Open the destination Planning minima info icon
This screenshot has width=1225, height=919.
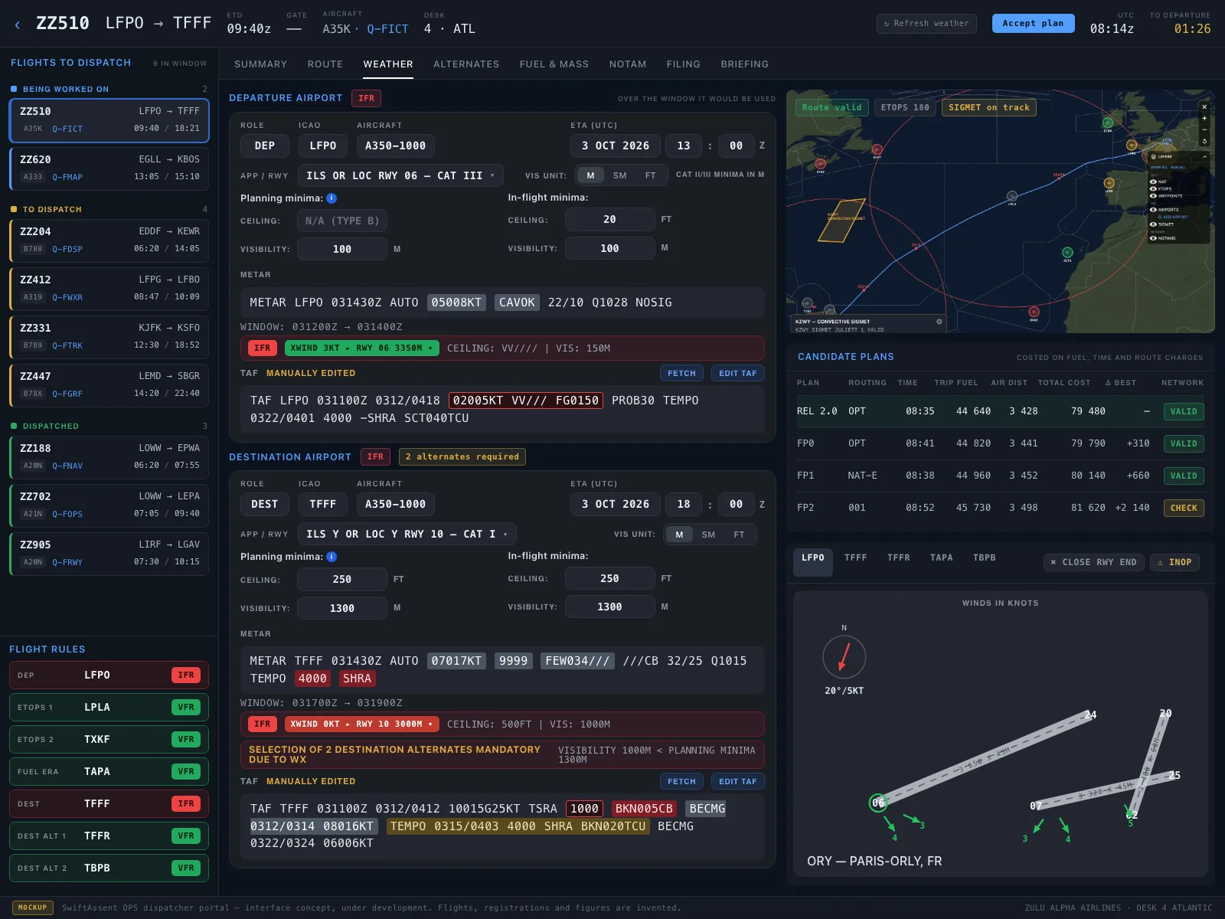coord(332,557)
